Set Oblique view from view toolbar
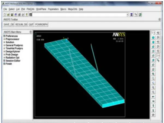The image size is (164, 123). click(153, 42)
